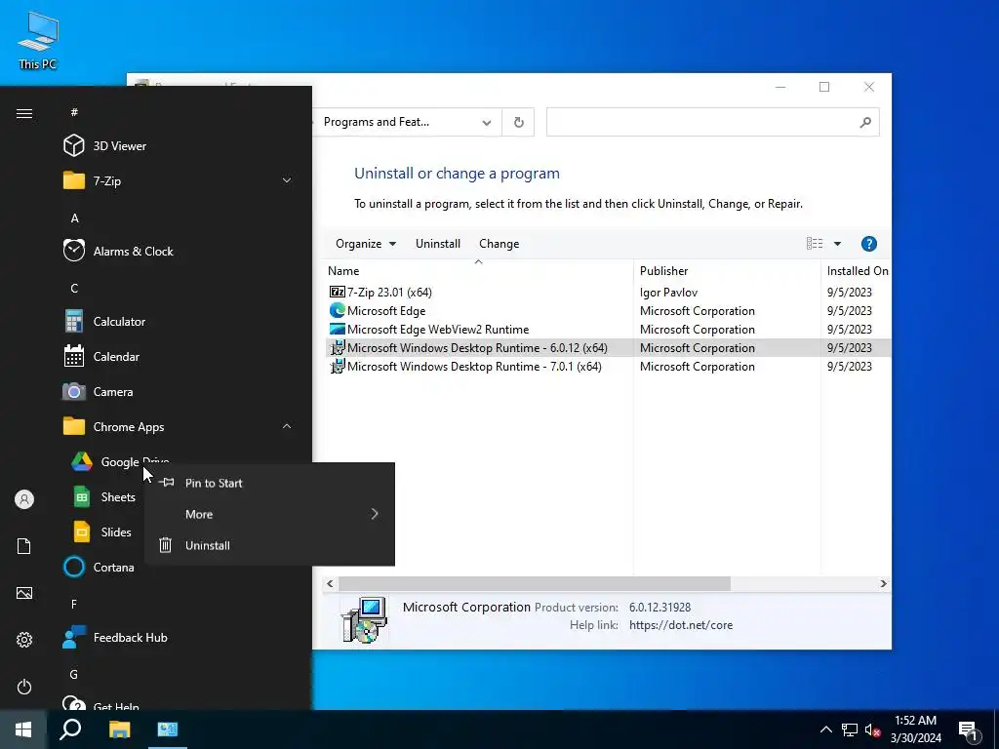
Task: Sort by the Name column header
Action: [478, 271]
